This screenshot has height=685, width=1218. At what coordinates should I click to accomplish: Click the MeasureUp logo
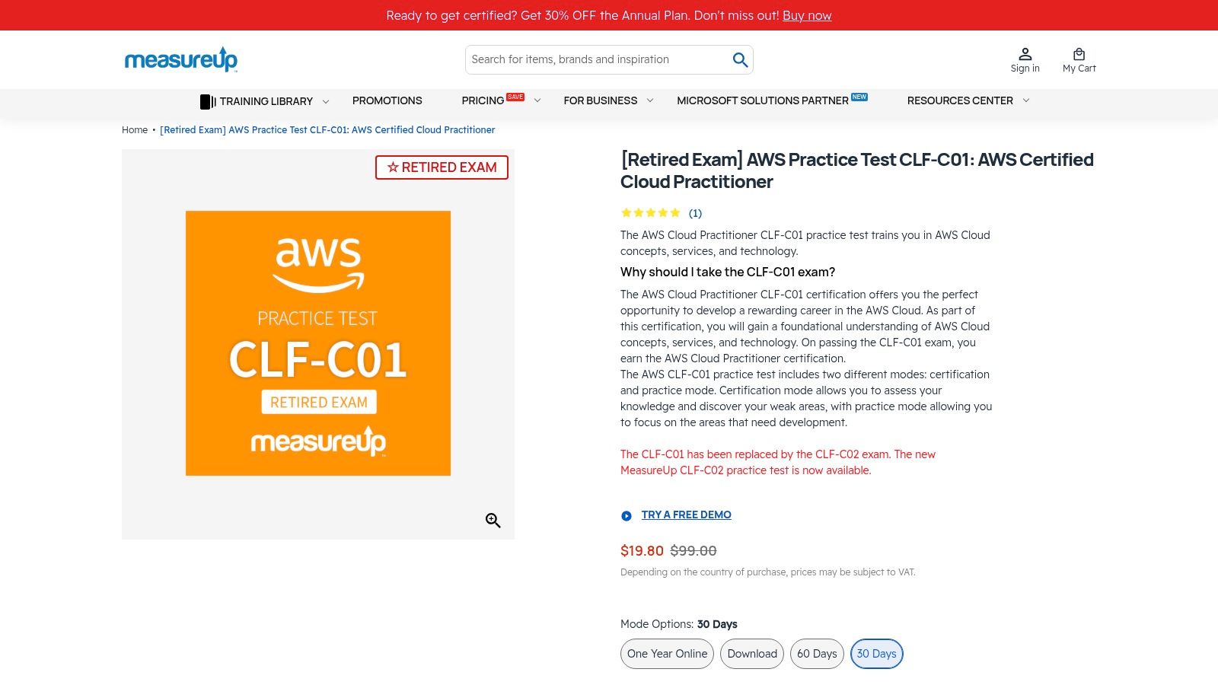pos(181,59)
